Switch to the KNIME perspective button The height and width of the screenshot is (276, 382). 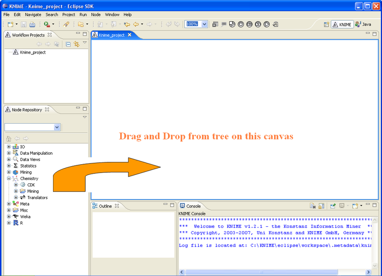pyautogui.click(x=342, y=24)
